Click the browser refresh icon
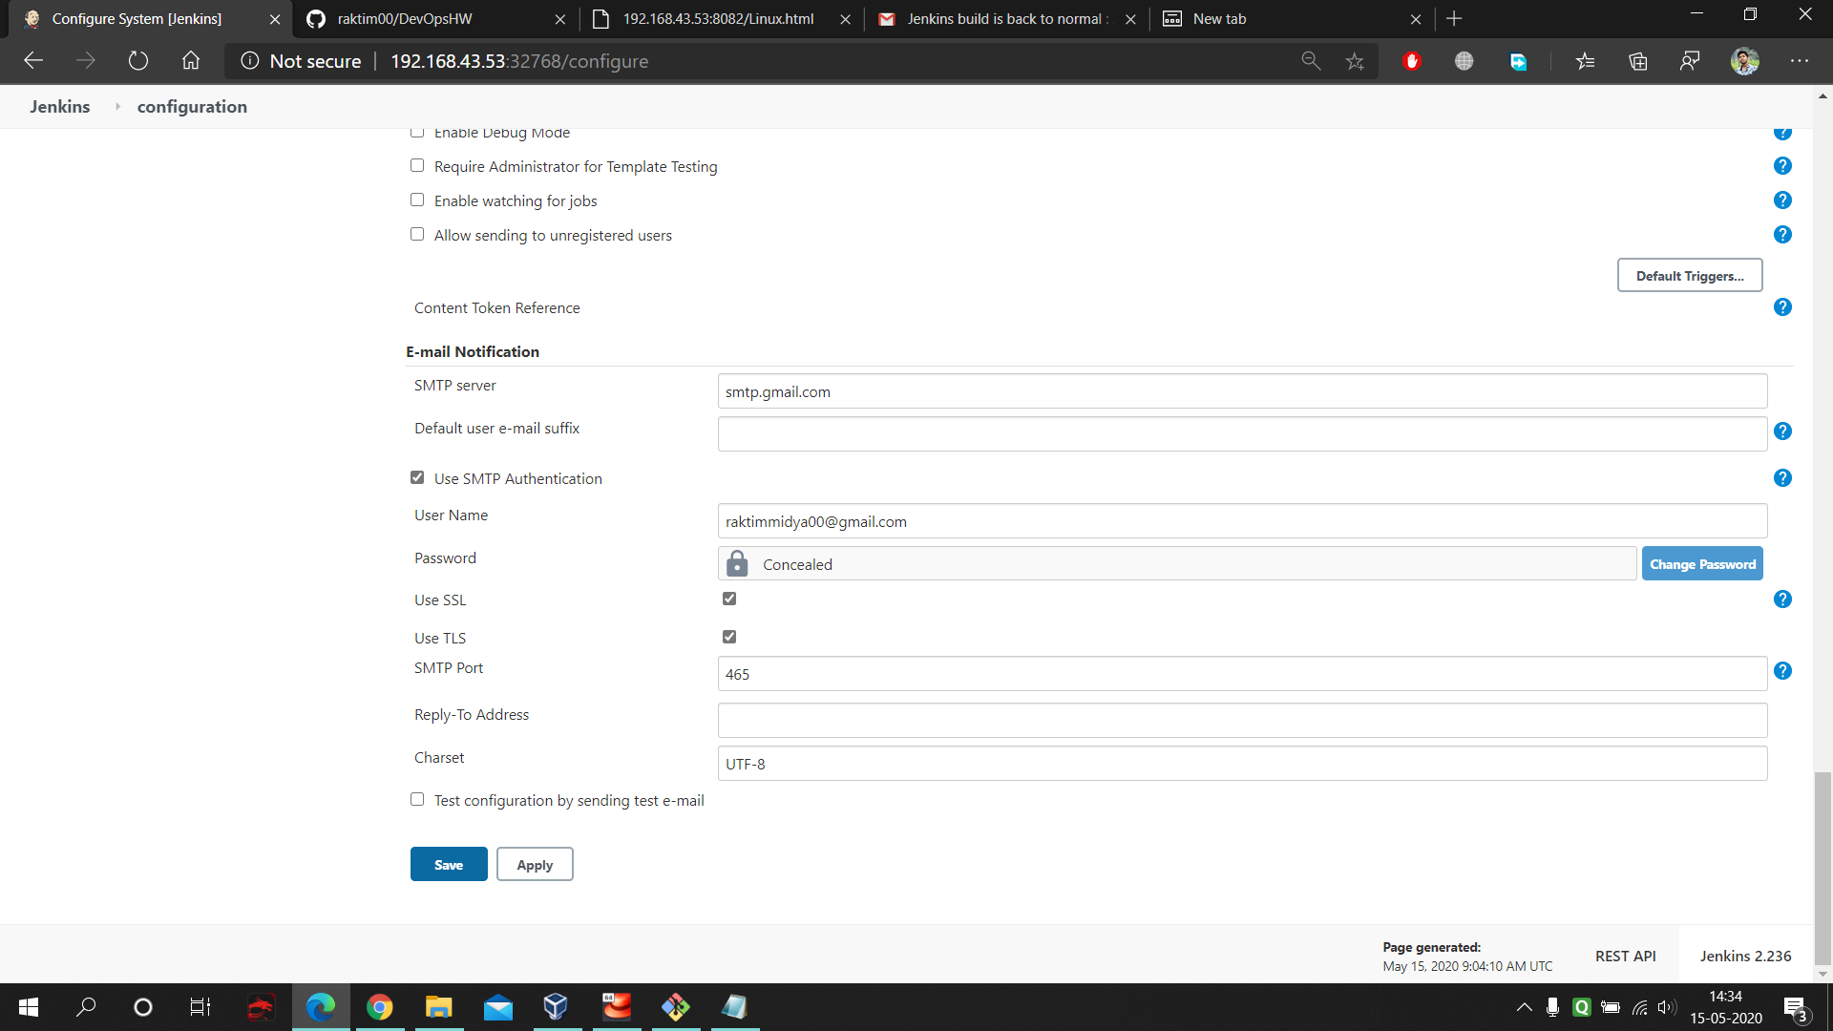This screenshot has height=1031, width=1833. pos(138,61)
